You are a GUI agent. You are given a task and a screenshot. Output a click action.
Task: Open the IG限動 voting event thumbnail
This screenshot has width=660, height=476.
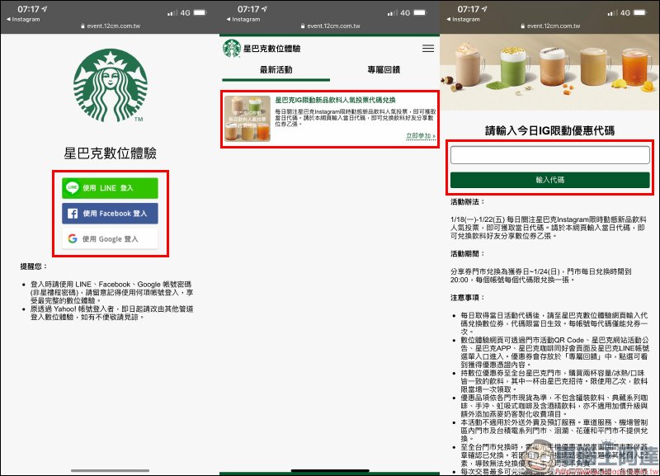(247, 118)
